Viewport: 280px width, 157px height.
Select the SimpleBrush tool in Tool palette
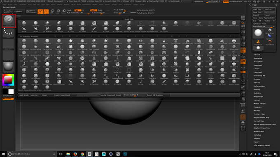(258, 42)
